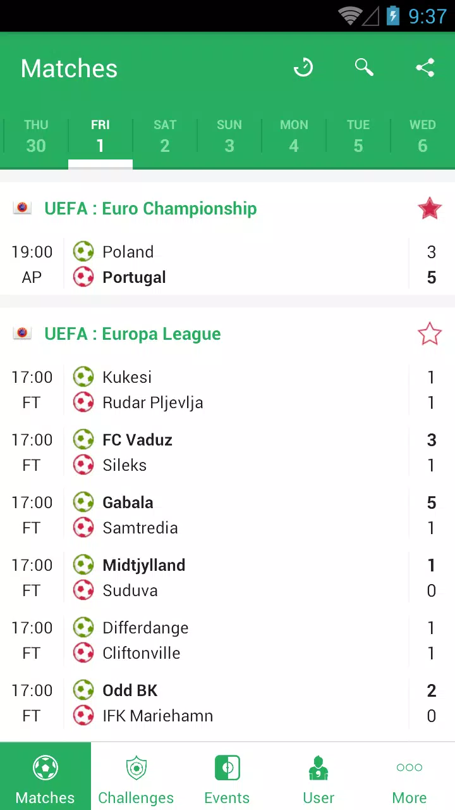Choose the MON 4 date tab
Screen dimensions: 455x810
pos(294,137)
